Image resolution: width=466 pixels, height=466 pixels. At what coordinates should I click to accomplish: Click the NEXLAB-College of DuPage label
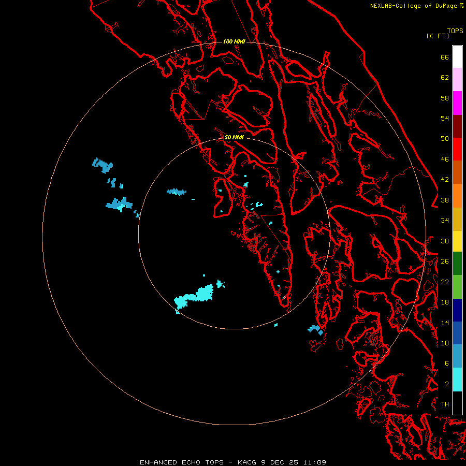tap(413, 6)
